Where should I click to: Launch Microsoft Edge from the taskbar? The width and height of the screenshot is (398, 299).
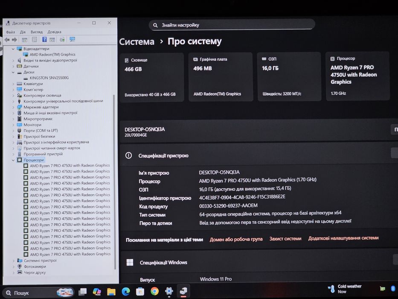tap(126, 291)
